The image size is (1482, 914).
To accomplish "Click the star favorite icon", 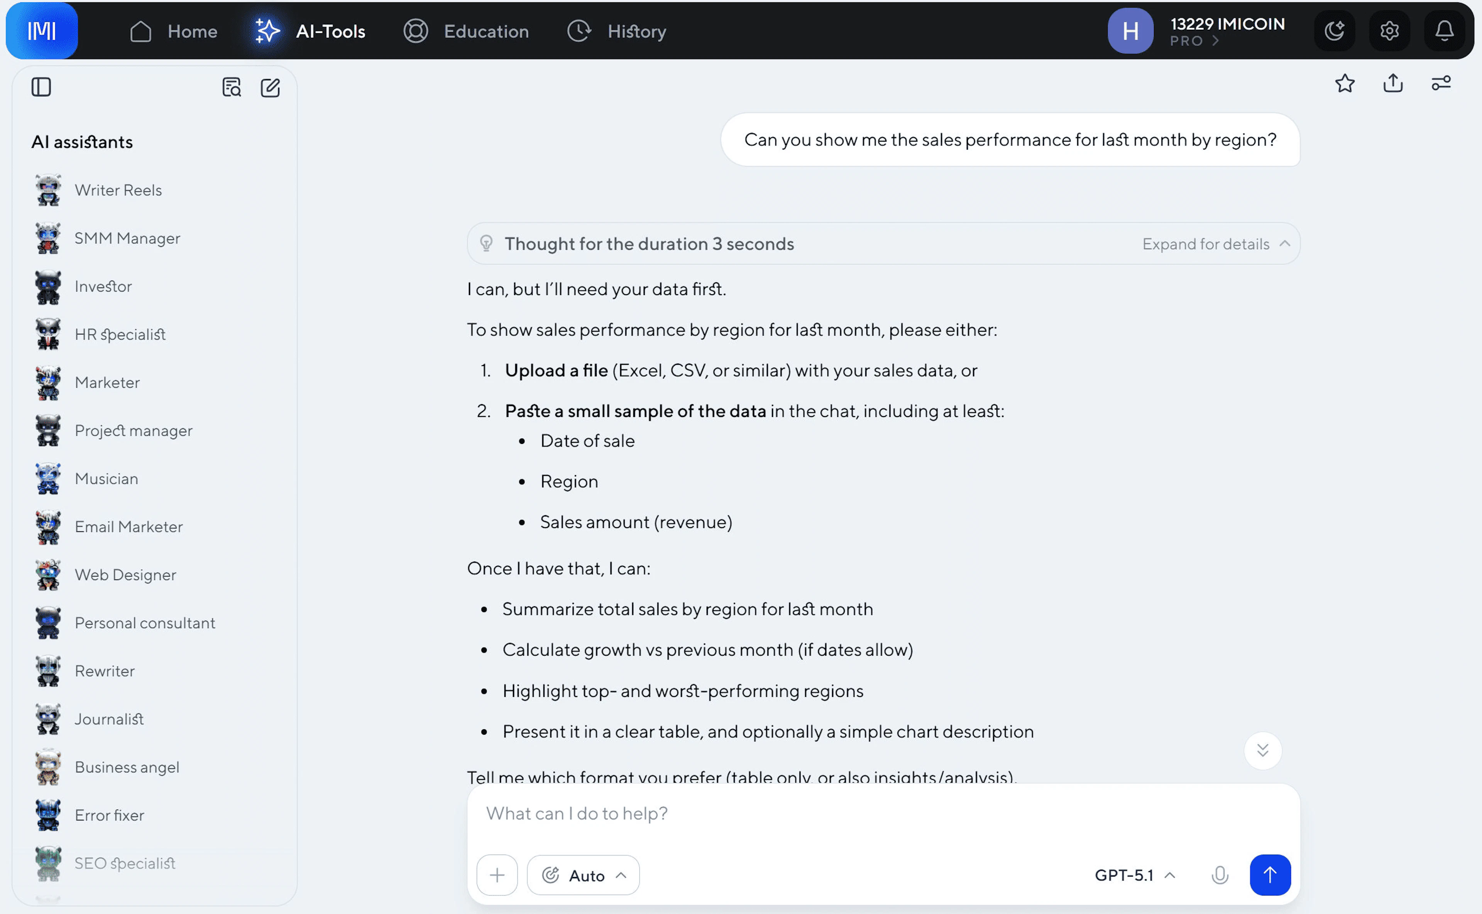I will [1345, 83].
